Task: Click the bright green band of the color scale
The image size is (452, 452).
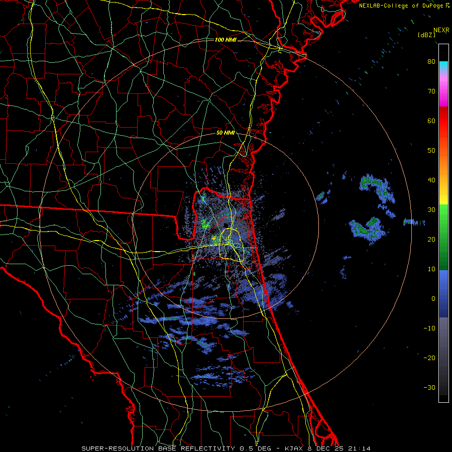Action: (443, 217)
